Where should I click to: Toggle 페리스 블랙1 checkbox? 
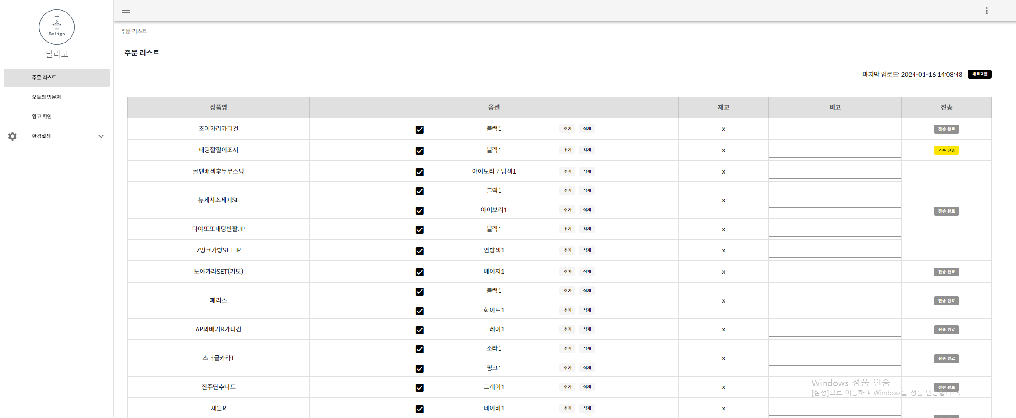tap(419, 291)
